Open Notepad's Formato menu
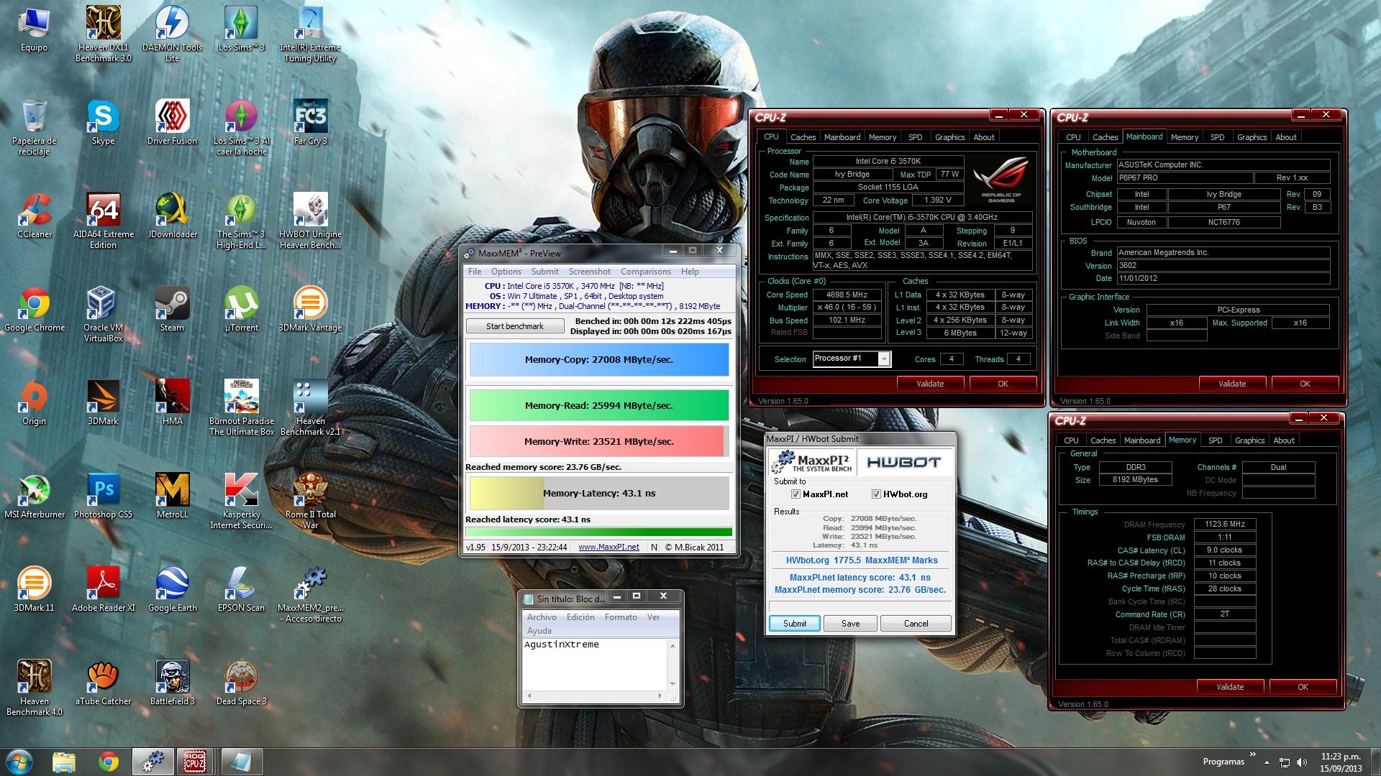 click(x=621, y=617)
